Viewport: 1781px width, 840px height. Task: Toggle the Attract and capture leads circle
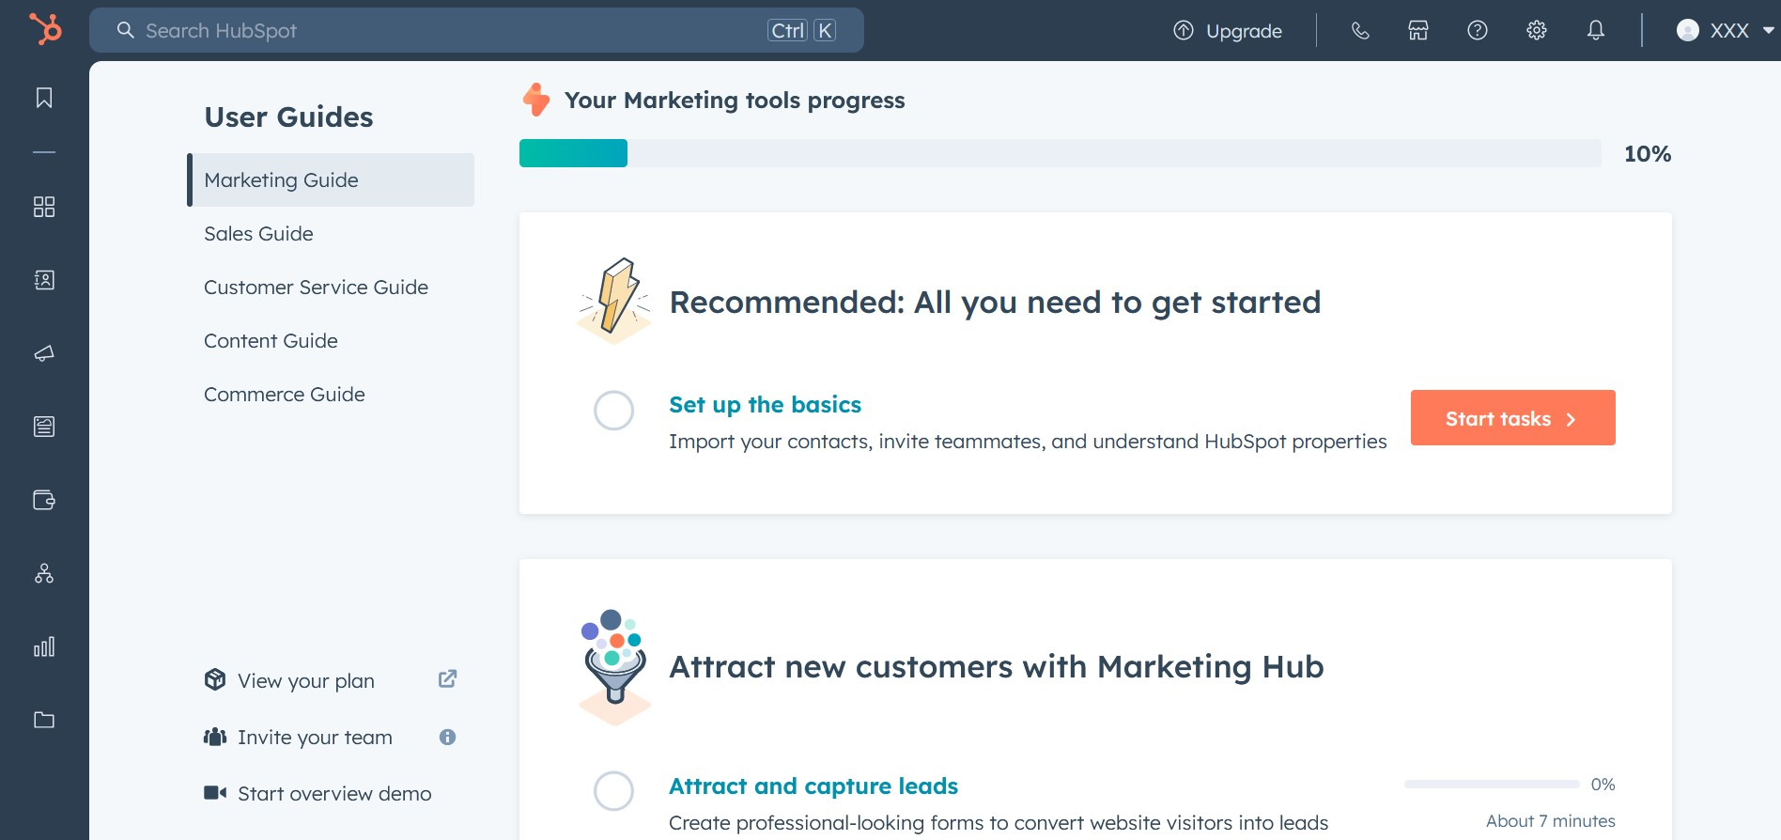[x=614, y=791]
